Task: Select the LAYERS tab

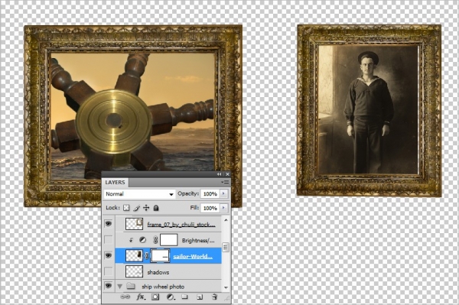Action: (x=115, y=182)
